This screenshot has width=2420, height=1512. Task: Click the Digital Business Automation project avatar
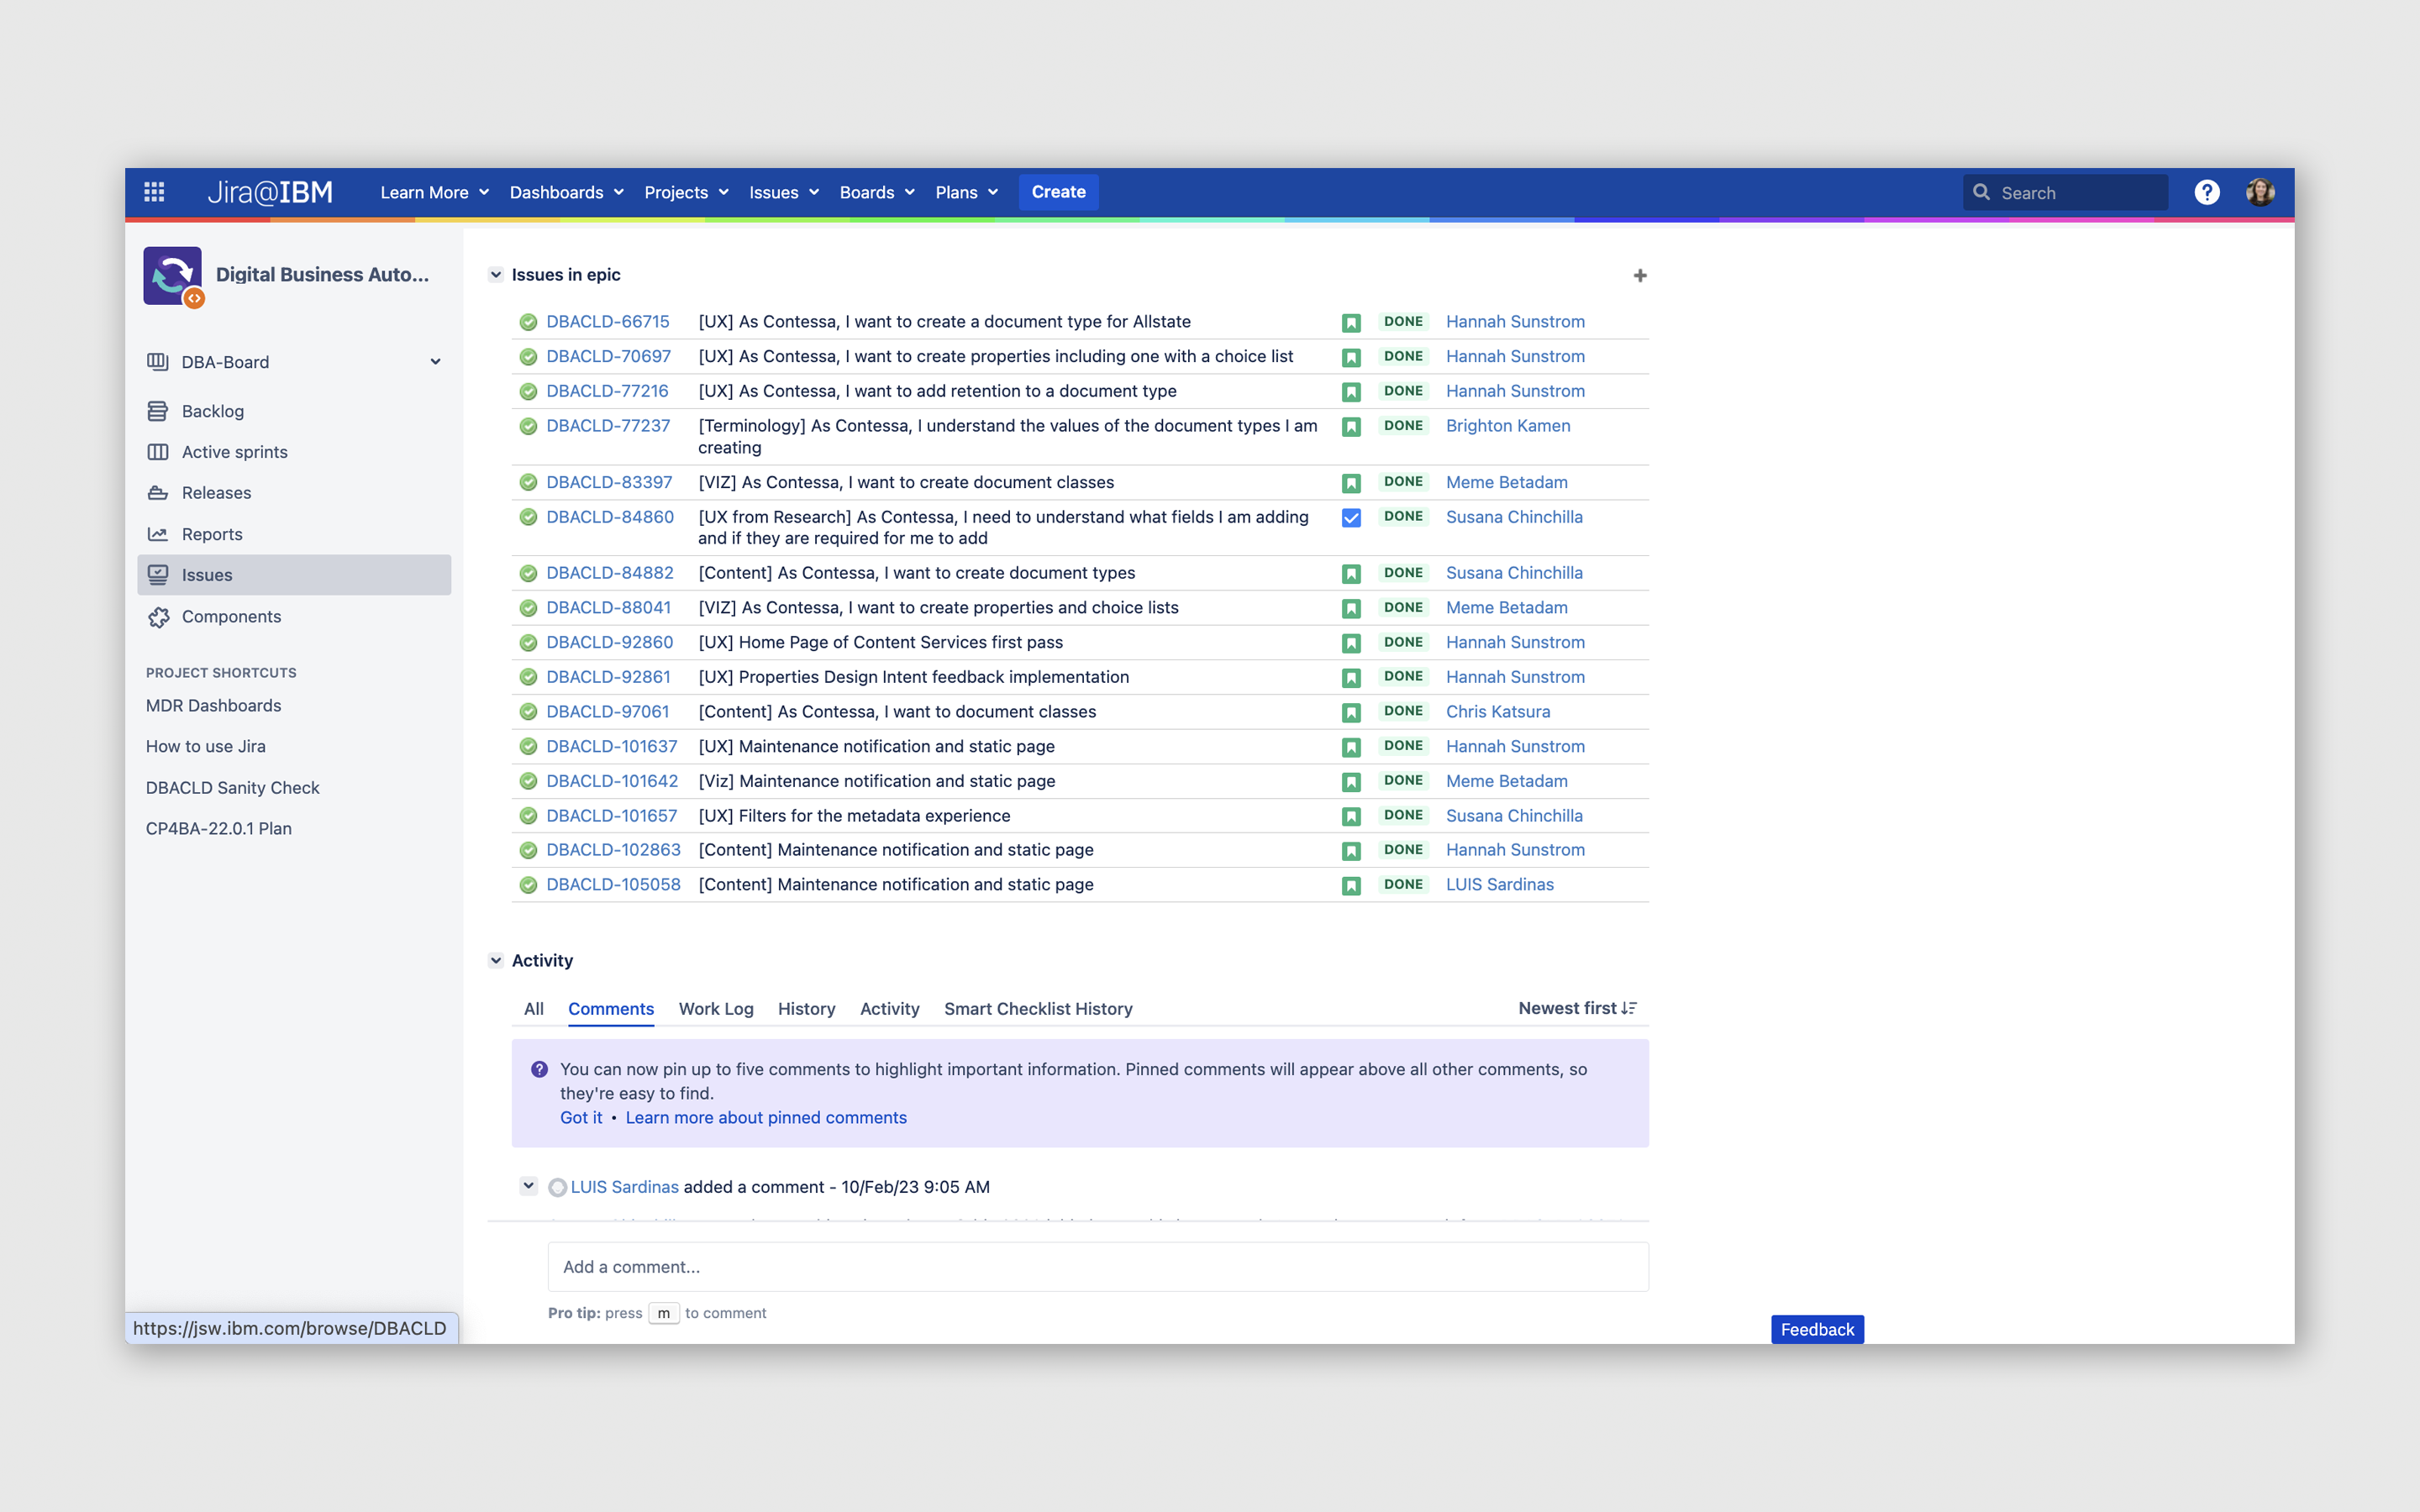pyautogui.click(x=173, y=276)
